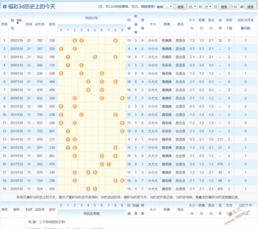Click 搜索 button after the 期 number field

tap(250, 7)
